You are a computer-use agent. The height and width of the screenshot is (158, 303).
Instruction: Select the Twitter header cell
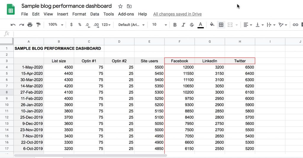[x=240, y=61]
